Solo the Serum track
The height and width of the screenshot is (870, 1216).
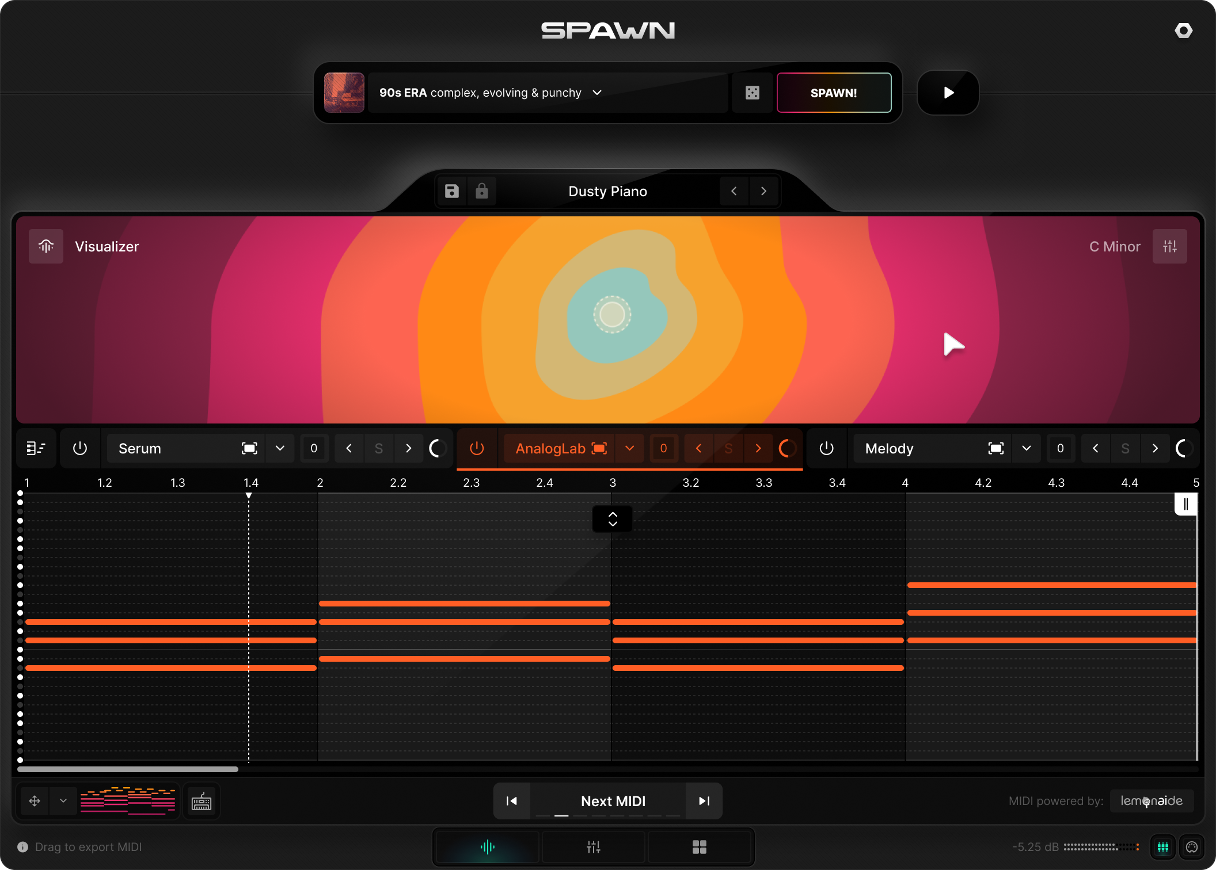379,448
